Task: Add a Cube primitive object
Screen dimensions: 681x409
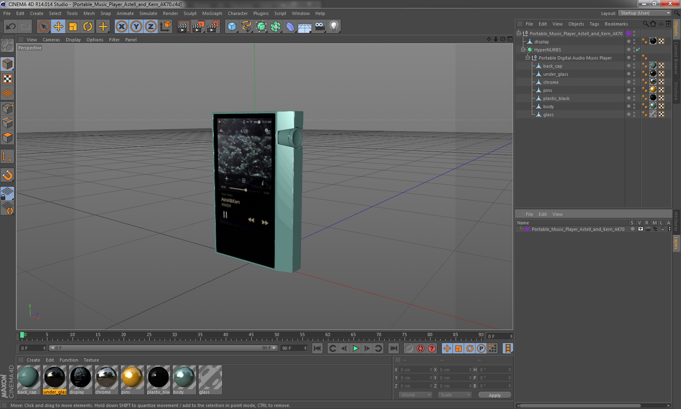Action: (232, 27)
